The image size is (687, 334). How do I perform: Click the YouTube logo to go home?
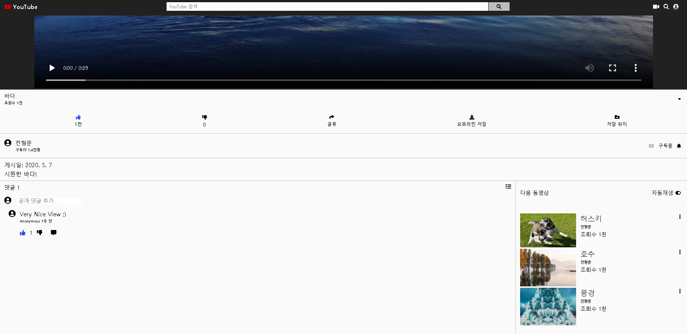(x=20, y=6)
